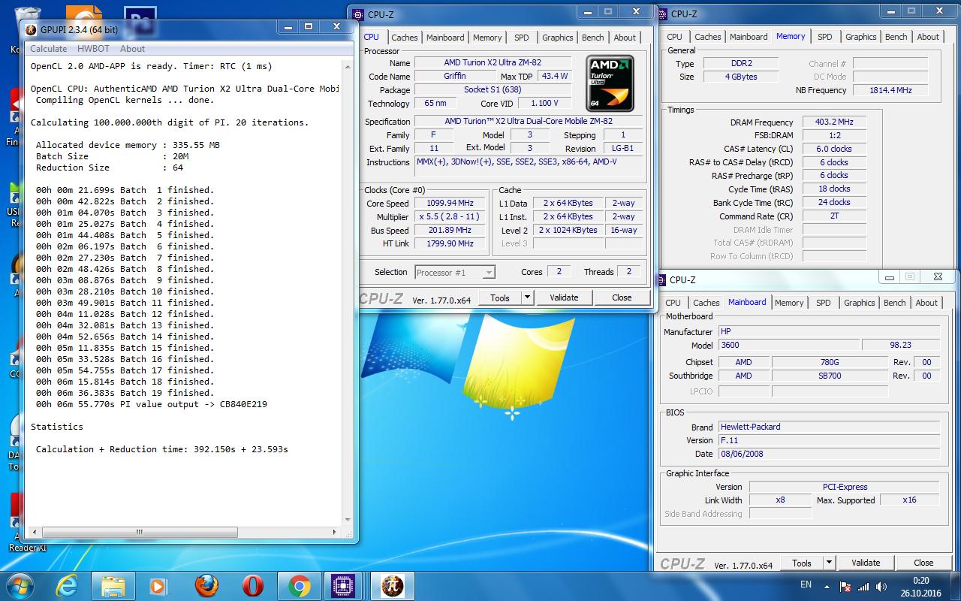Screen dimensions: 961x601
Task: Click Tools button in CPU-Z Mainboard window
Action: pos(802,563)
